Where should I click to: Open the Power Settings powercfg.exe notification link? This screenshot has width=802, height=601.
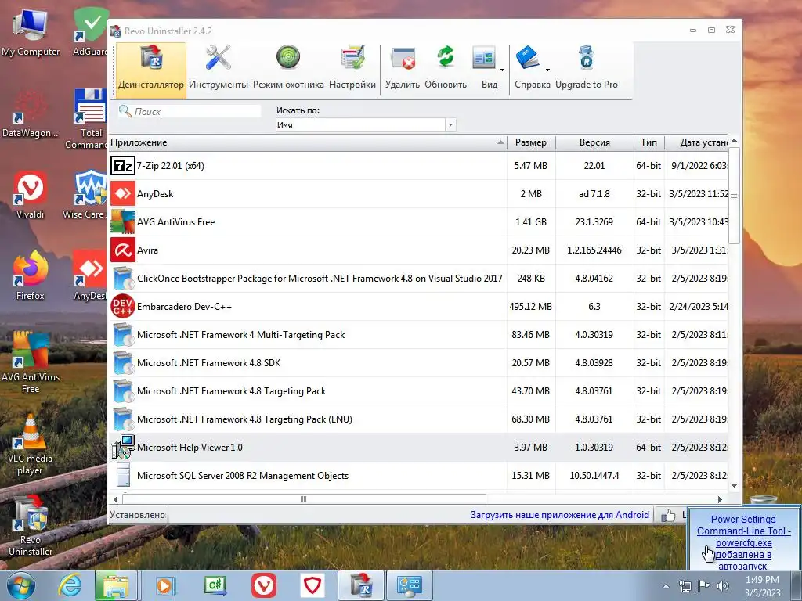point(744,542)
